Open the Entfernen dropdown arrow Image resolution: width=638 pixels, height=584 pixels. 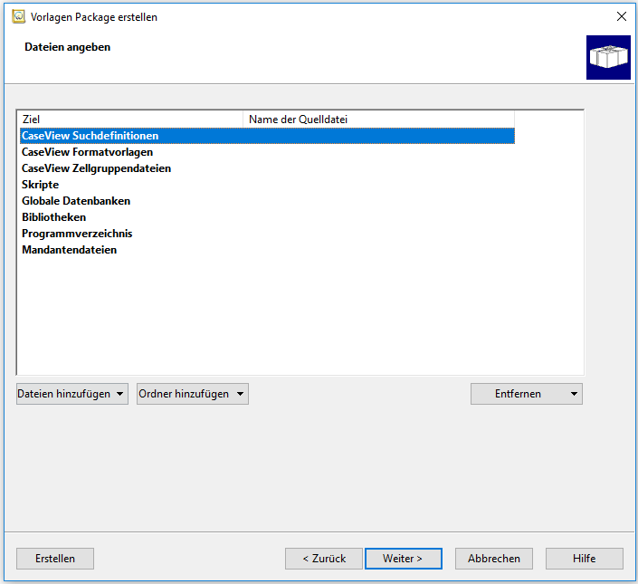click(x=574, y=394)
